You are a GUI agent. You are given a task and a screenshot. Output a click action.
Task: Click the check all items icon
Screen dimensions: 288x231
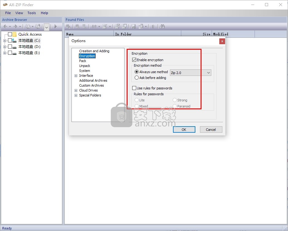pos(117,26)
